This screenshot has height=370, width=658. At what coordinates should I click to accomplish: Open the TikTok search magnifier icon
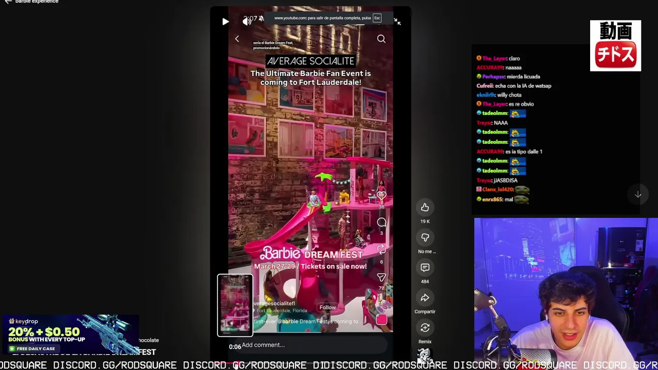pyautogui.click(x=381, y=39)
